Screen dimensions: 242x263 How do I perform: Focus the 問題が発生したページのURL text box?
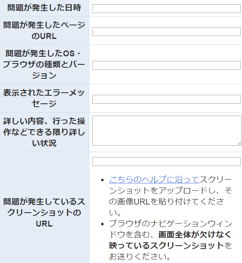(166, 31)
